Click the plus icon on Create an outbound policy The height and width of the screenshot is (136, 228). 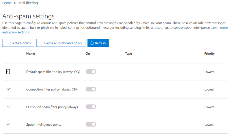(41, 43)
